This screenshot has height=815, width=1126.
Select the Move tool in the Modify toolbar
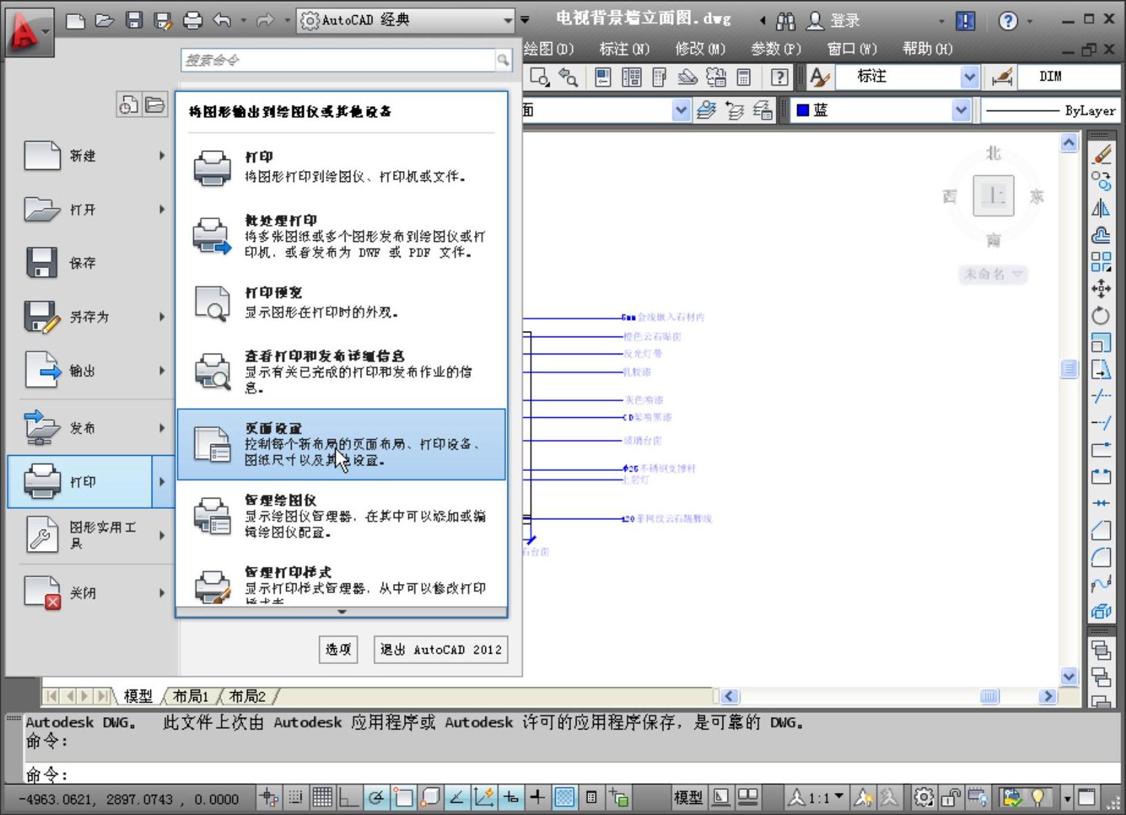1101,289
